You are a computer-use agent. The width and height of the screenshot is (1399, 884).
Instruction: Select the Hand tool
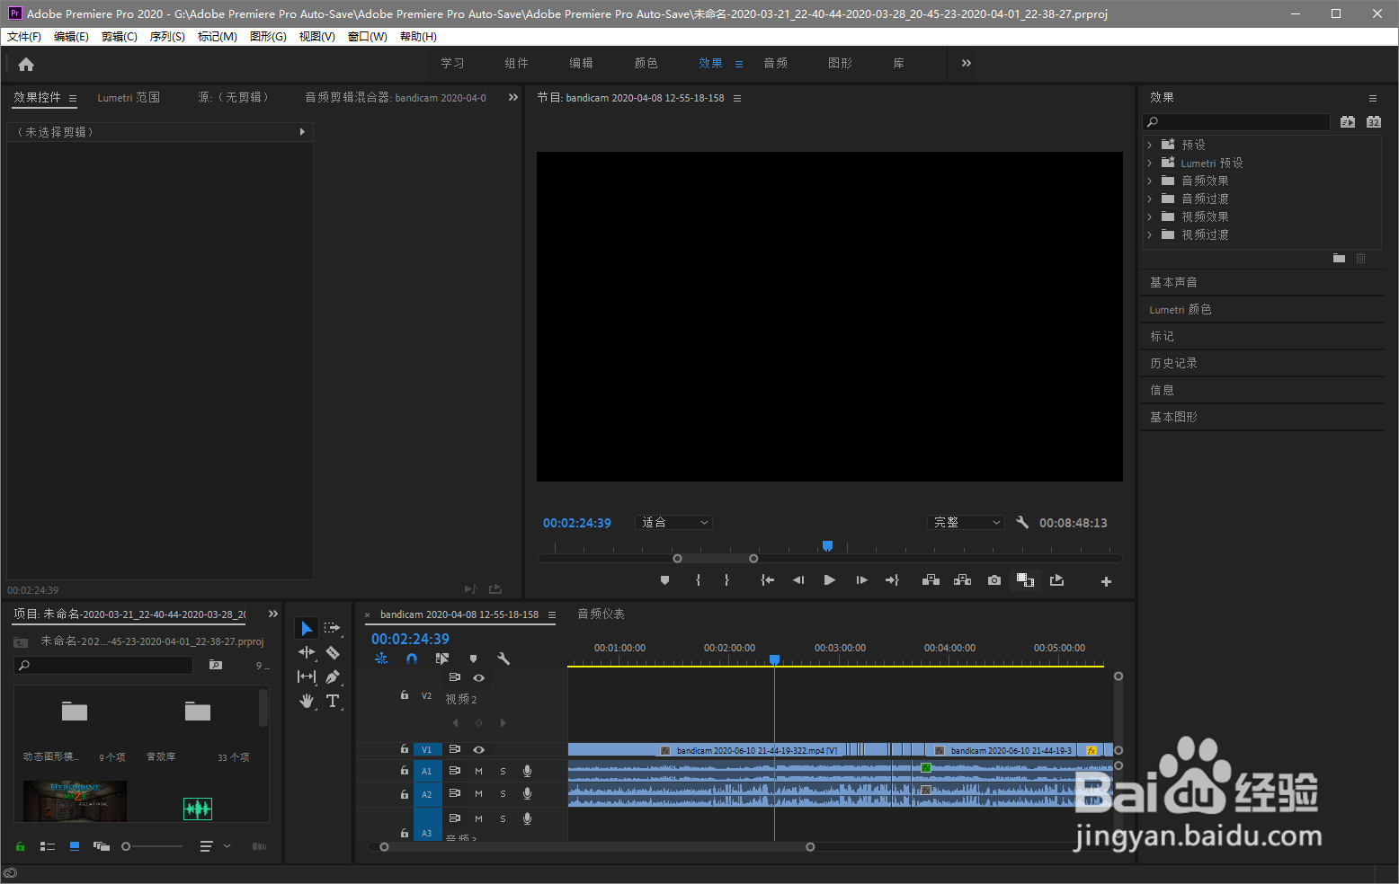click(x=307, y=701)
